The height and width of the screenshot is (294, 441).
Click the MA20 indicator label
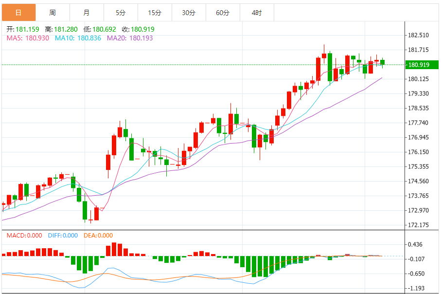click(x=130, y=38)
